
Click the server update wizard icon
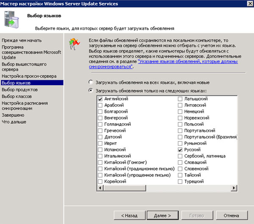tap(11, 19)
